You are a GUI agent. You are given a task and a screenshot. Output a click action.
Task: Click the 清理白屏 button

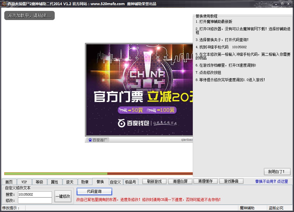point(180,181)
